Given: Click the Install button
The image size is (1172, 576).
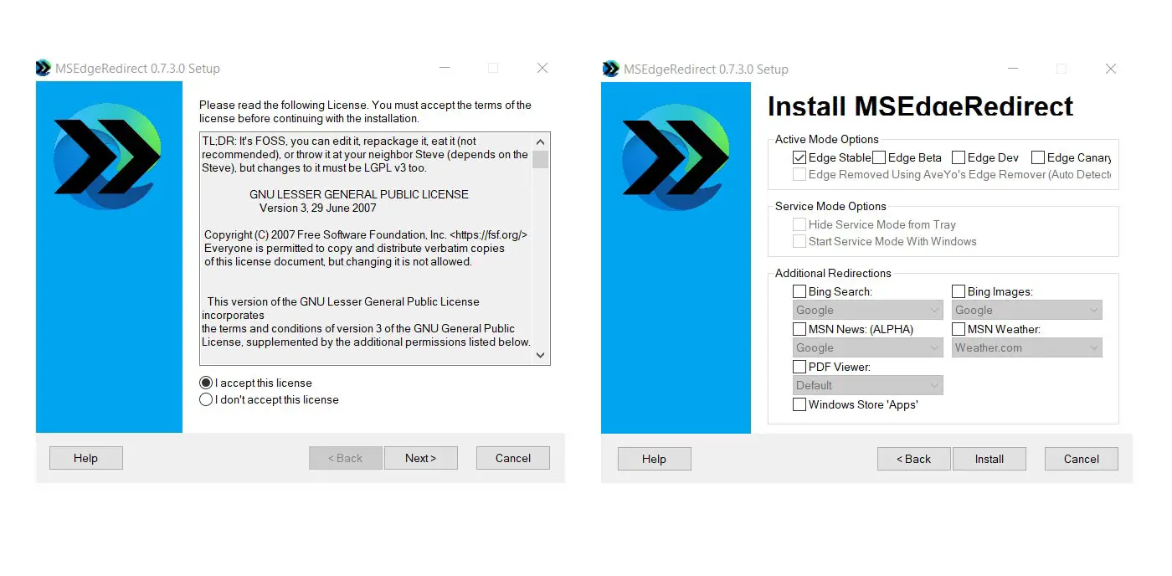Looking at the screenshot, I should 989,459.
